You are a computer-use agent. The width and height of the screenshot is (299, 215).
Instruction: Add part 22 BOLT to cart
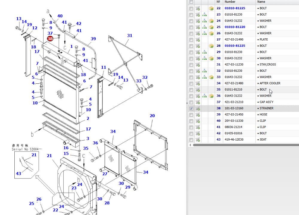pyautogui.click(x=198, y=8)
